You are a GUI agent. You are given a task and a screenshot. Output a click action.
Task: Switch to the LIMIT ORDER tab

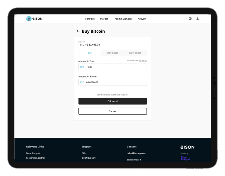(135, 53)
